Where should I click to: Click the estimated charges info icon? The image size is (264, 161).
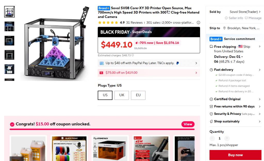133,55
